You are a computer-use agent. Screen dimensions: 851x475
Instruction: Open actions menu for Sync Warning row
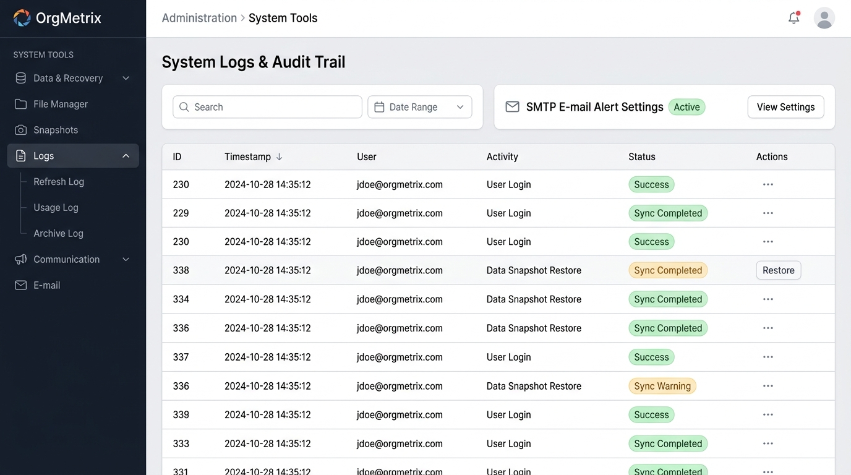tap(768, 386)
